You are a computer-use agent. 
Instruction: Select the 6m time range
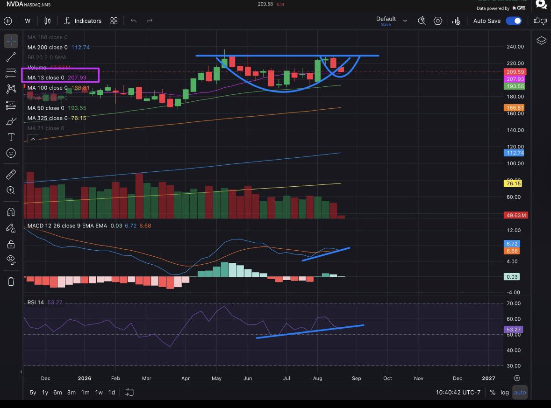(57, 393)
